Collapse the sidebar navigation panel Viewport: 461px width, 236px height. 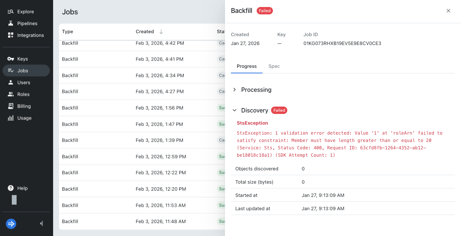point(41,223)
